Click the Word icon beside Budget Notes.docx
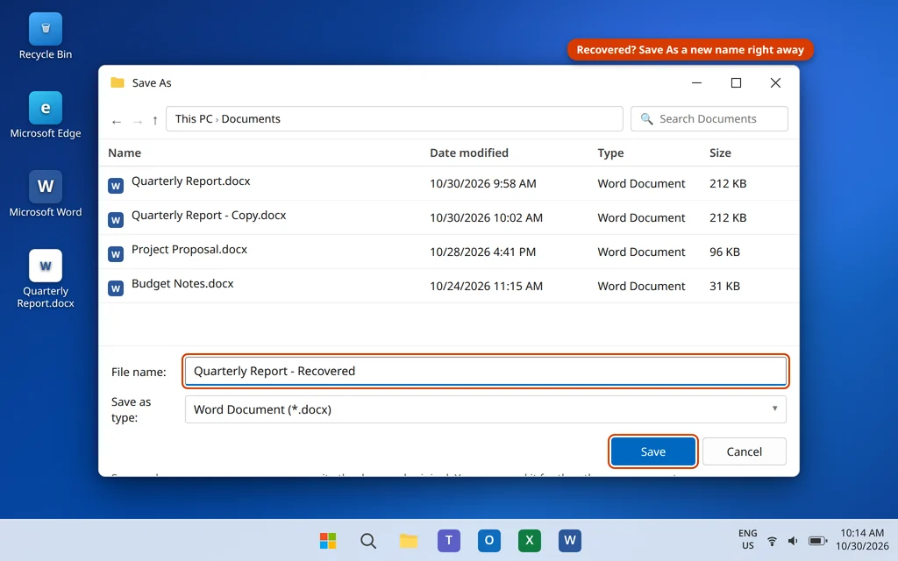The height and width of the screenshot is (561, 898). (x=116, y=288)
